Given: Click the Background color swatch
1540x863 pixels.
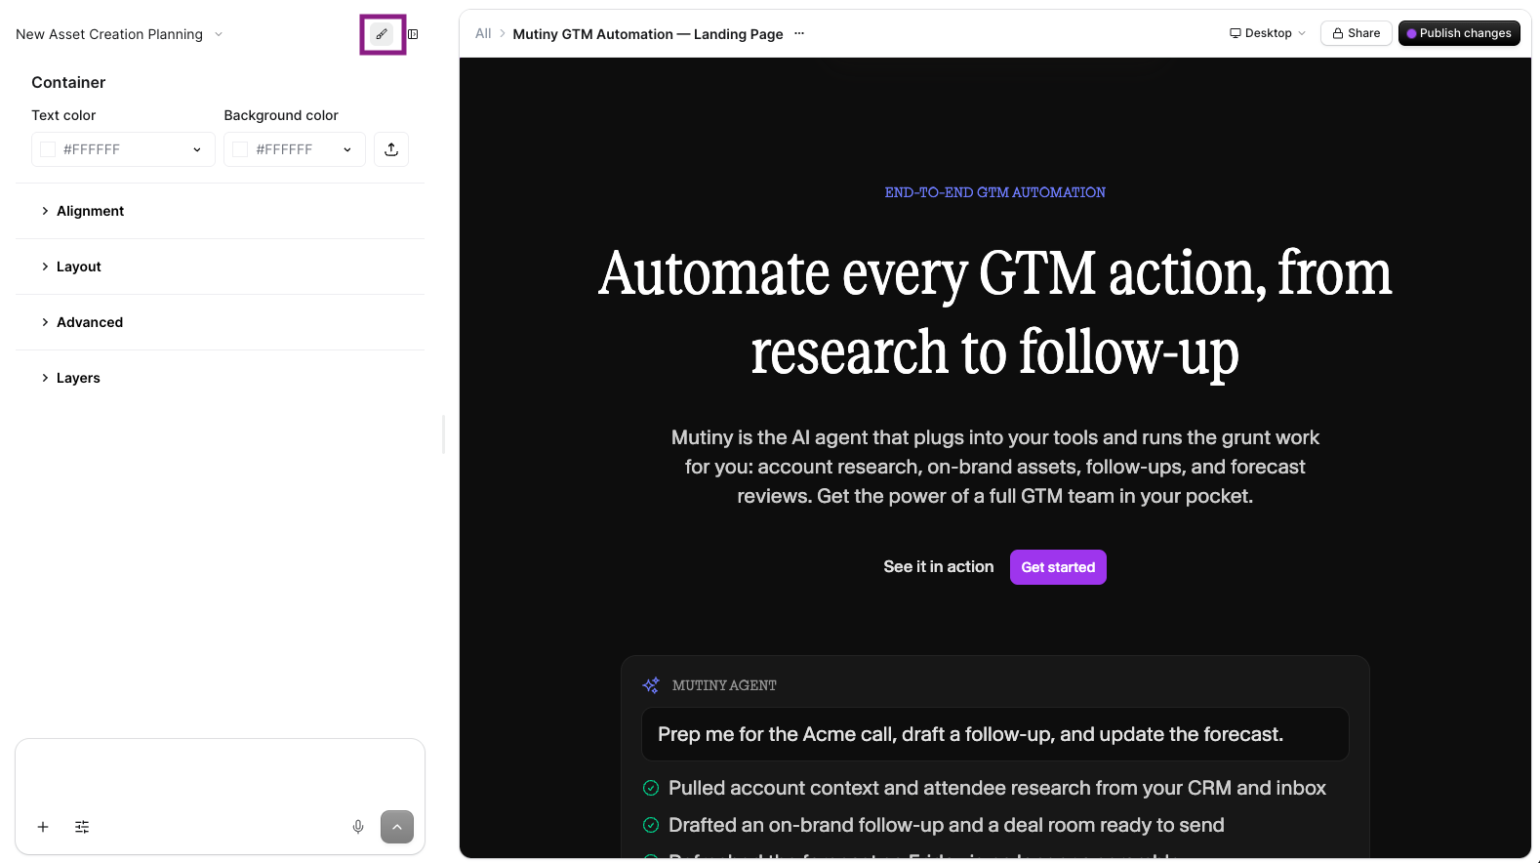Looking at the screenshot, I should tap(240, 149).
